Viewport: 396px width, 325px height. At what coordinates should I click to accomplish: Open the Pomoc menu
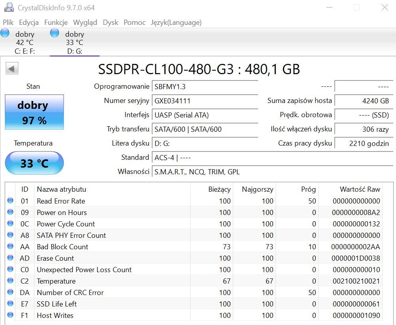(x=135, y=22)
